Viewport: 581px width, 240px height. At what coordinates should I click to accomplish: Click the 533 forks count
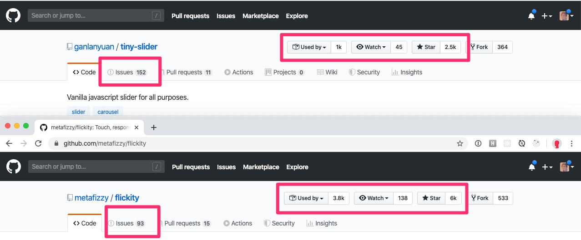pos(503,198)
